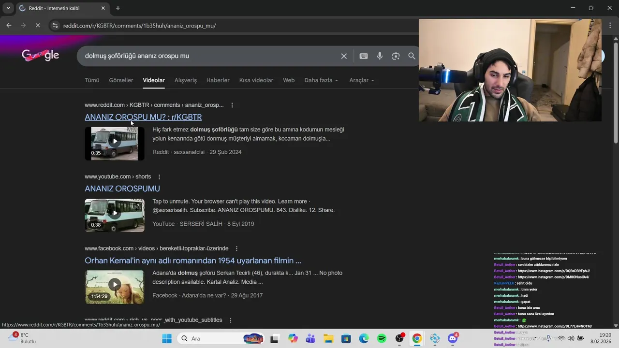The image size is (619, 348).
Task: Play the 0:35 Reddit video thumbnail
Action: 115,144
